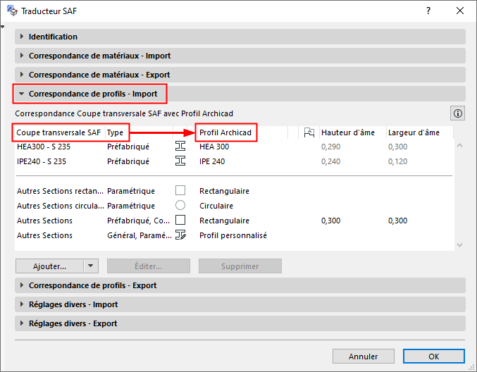Click Annuler to cancel the dialog
This screenshot has width=477, height=372.
pos(364,356)
